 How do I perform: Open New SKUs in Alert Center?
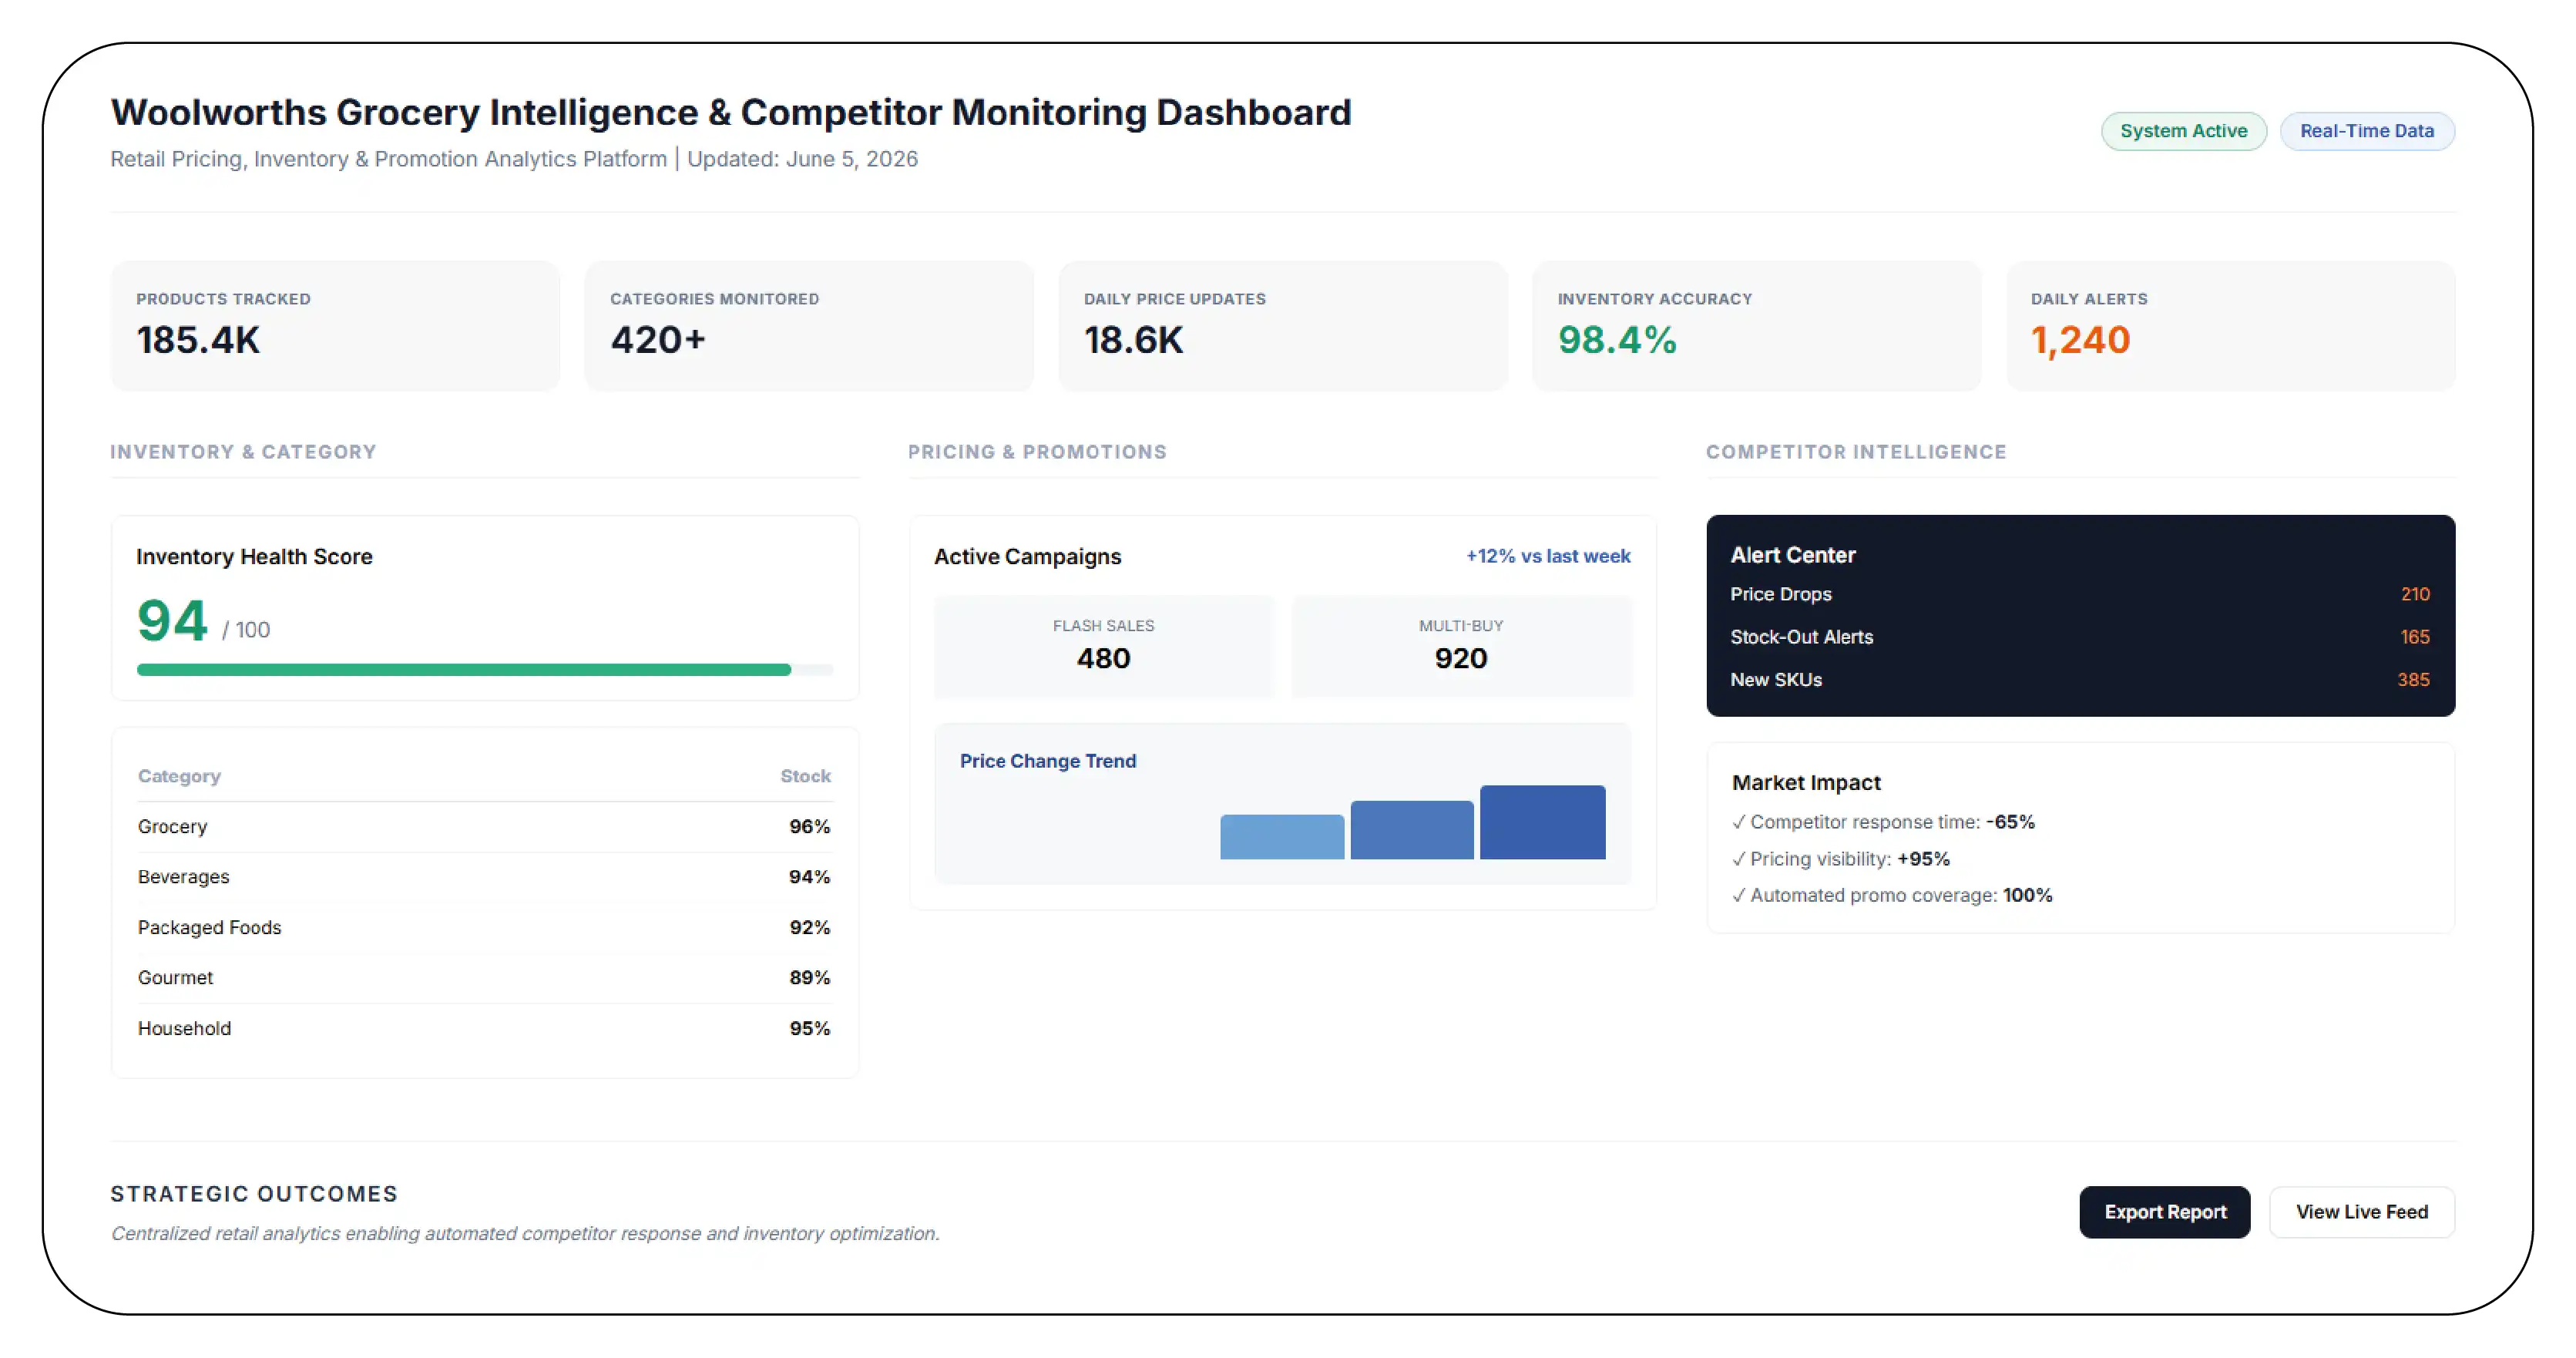tap(2079, 680)
